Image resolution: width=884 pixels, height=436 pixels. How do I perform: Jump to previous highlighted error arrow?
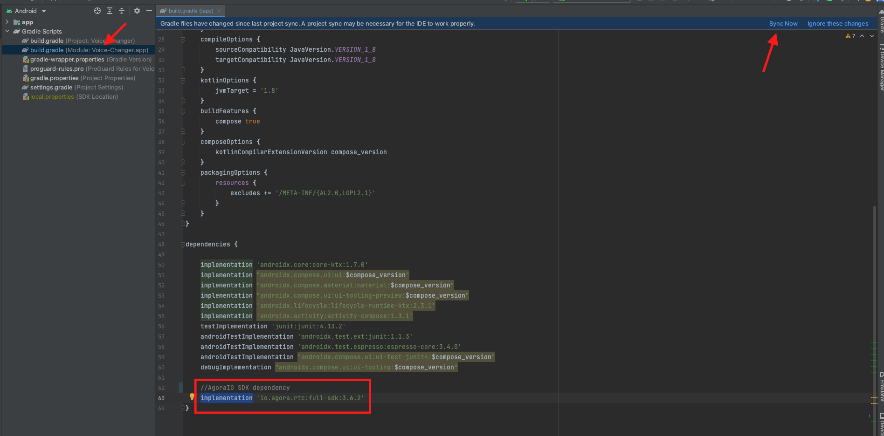(x=862, y=36)
